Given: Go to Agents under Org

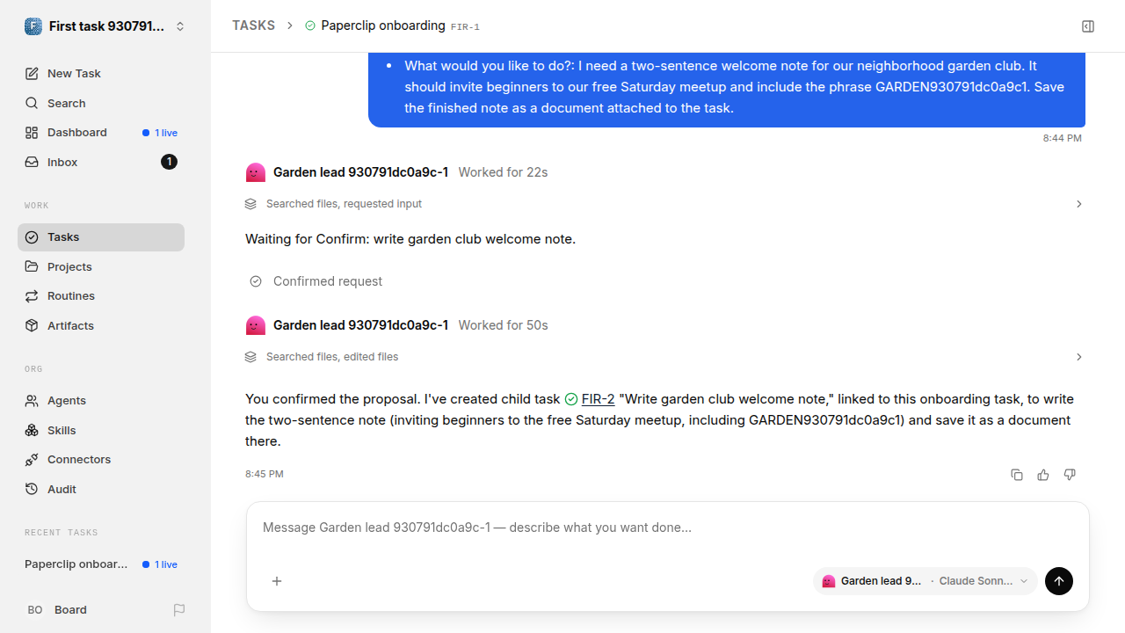Looking at the screenshot, I should [101, 400].
